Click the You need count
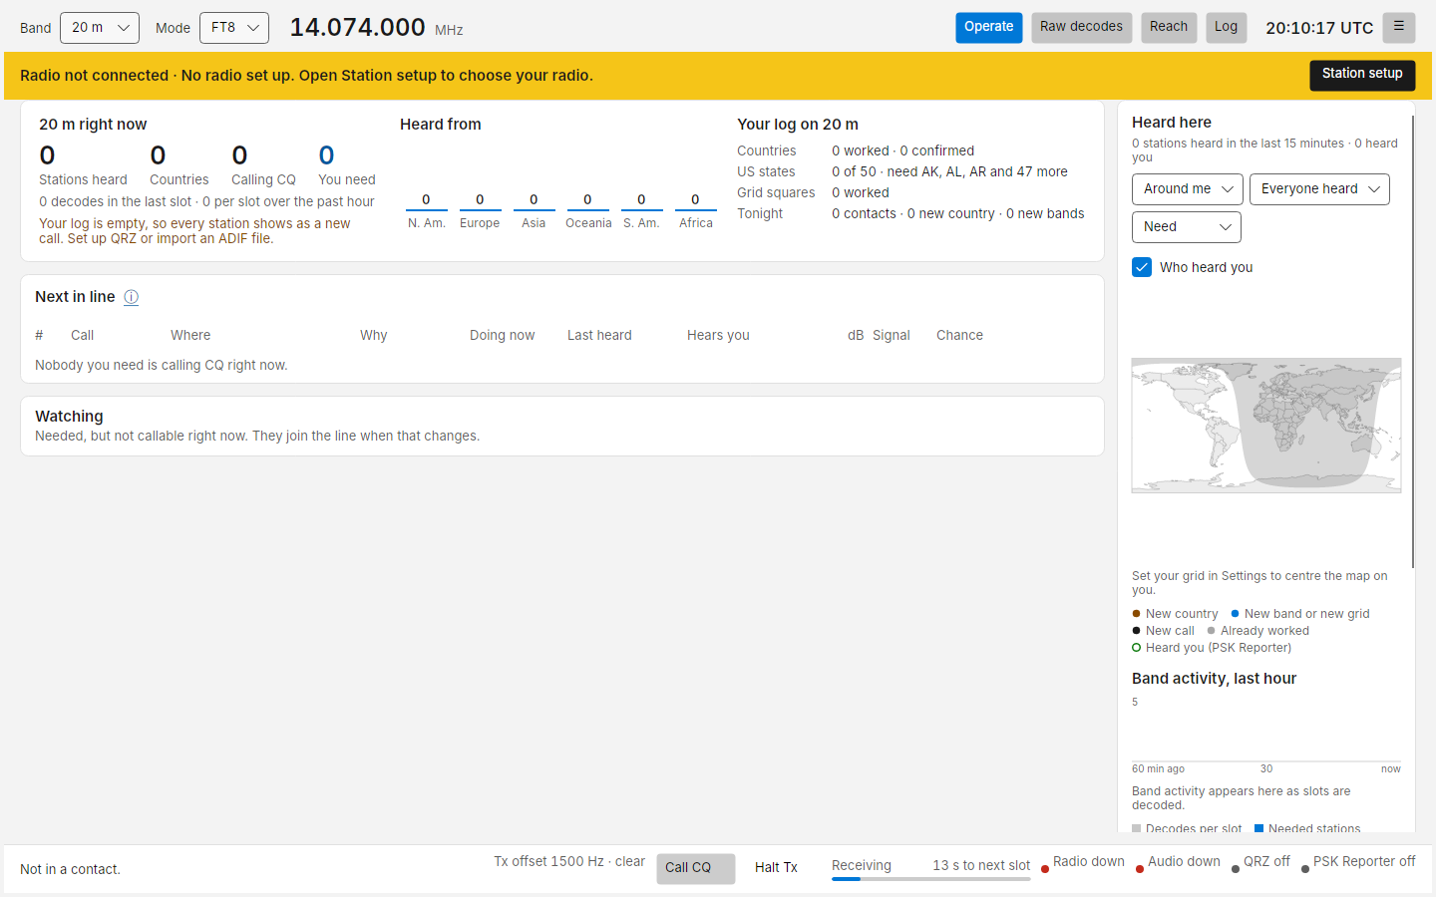 326,155
